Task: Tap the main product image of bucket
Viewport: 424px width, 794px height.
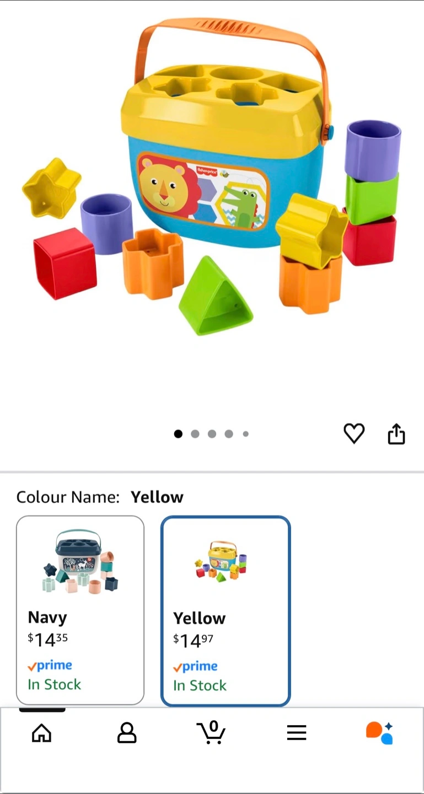Action: [x=212, y=176]
